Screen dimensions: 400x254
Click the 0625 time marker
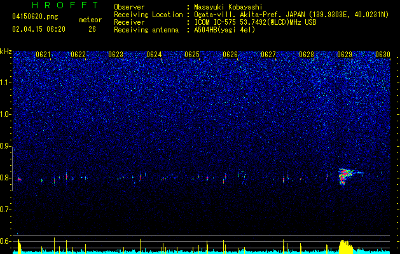(x=192, y=55)
